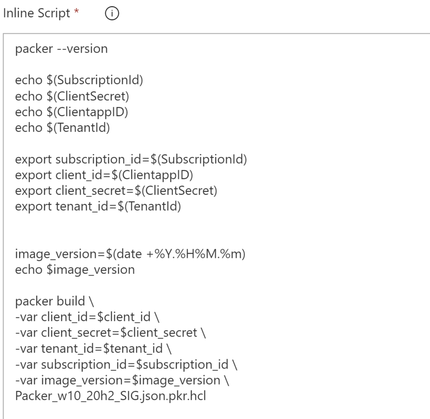Click the 'image_version=$(date ...)' line
Image resolution: width=430 pixels, height=419 pixels.
(x=130, y=254)
